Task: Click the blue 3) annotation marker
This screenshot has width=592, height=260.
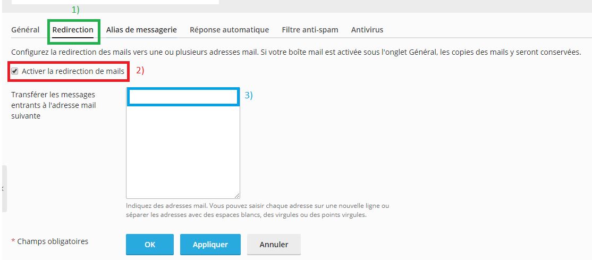Action: [249, 95]
